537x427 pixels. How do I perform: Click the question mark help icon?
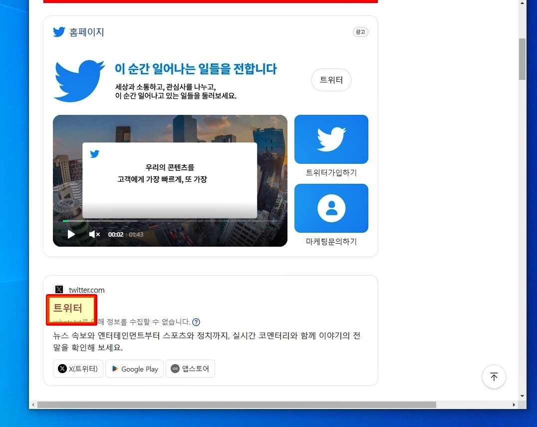point(196,322)
